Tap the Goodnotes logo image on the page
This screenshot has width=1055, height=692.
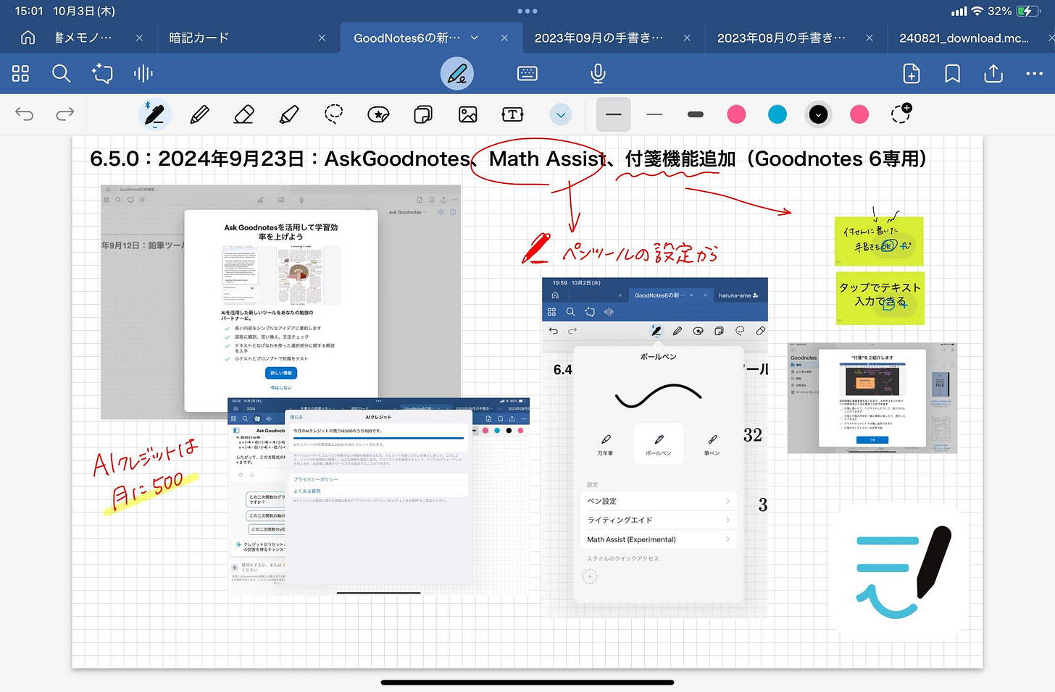click(x=904, y=574)
